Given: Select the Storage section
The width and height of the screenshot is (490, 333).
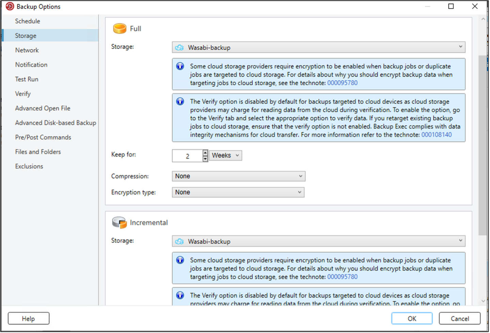Looking at the screenshot, I should pos(50,35).
